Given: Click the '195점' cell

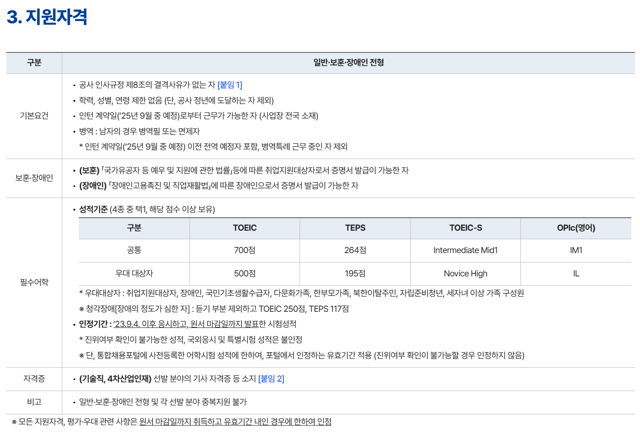Looking at the screenshot, I should (355, 273).
